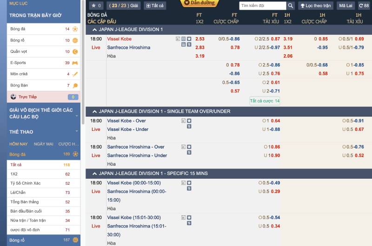
Task: Favorite the Vissel Kobe vs Sanfrecce Hiroshima match
Action: (189, 39)
